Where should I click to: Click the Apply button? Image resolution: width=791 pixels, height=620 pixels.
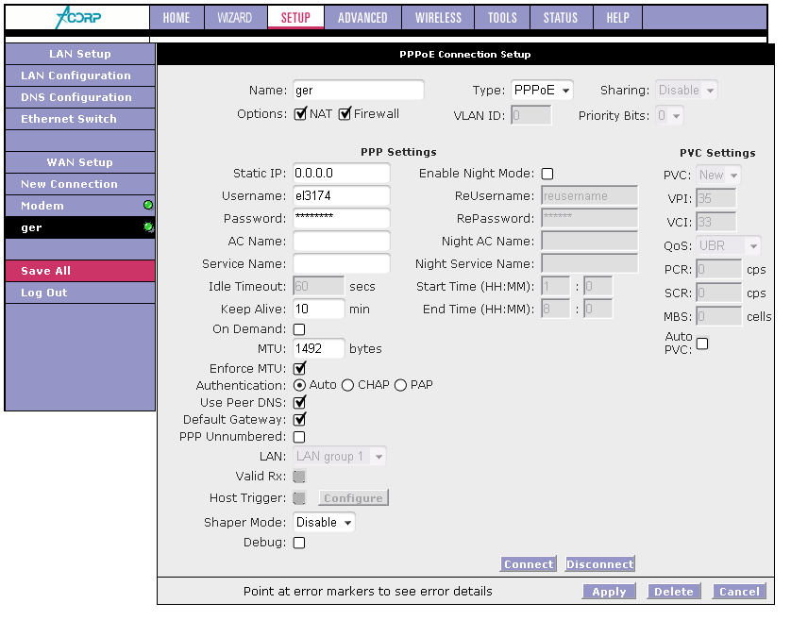(x=609, y=592)
